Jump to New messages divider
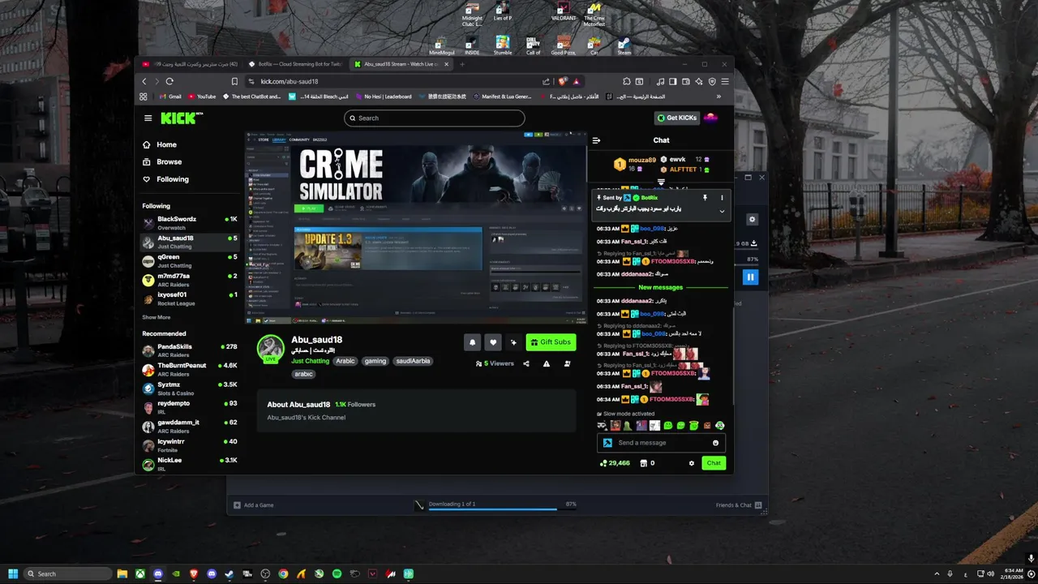The width and height of the screenshot is (1038, 584). (x=661, y=287)
